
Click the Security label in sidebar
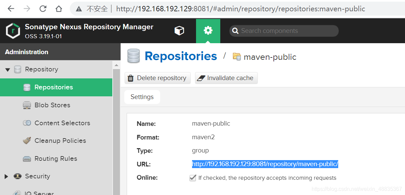tap(38, 176)
